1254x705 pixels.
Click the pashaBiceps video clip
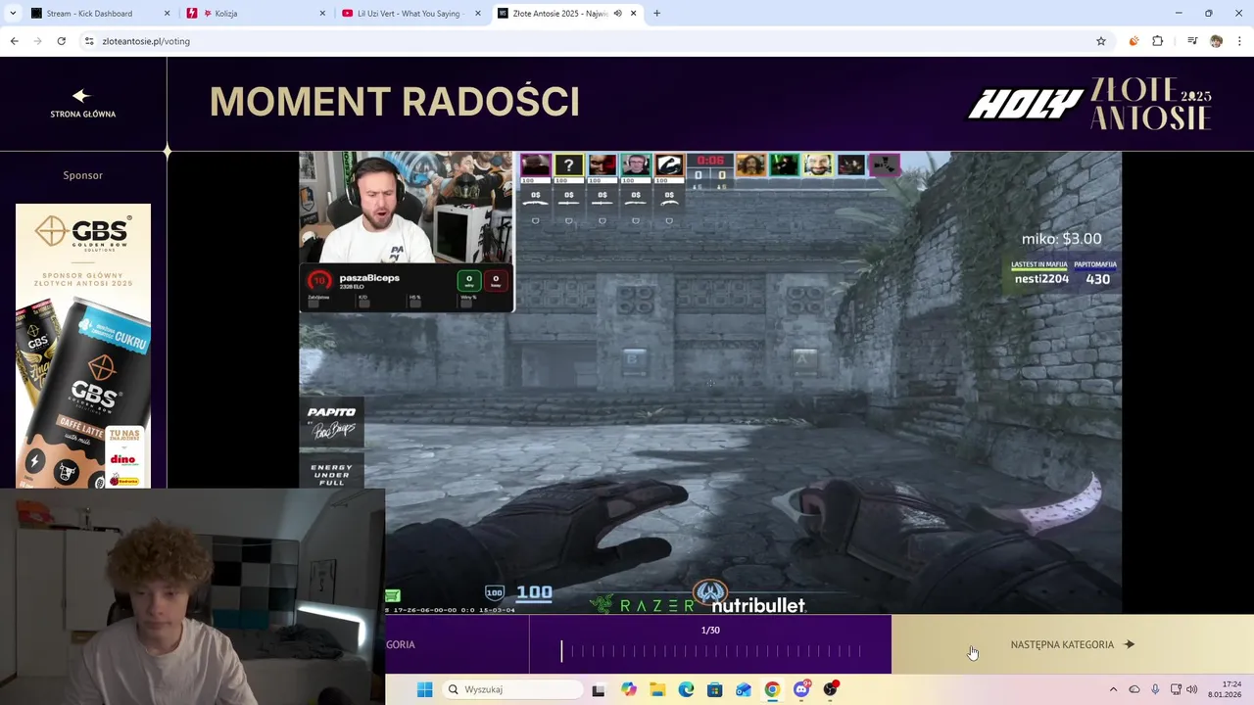[x=710, y=383]
